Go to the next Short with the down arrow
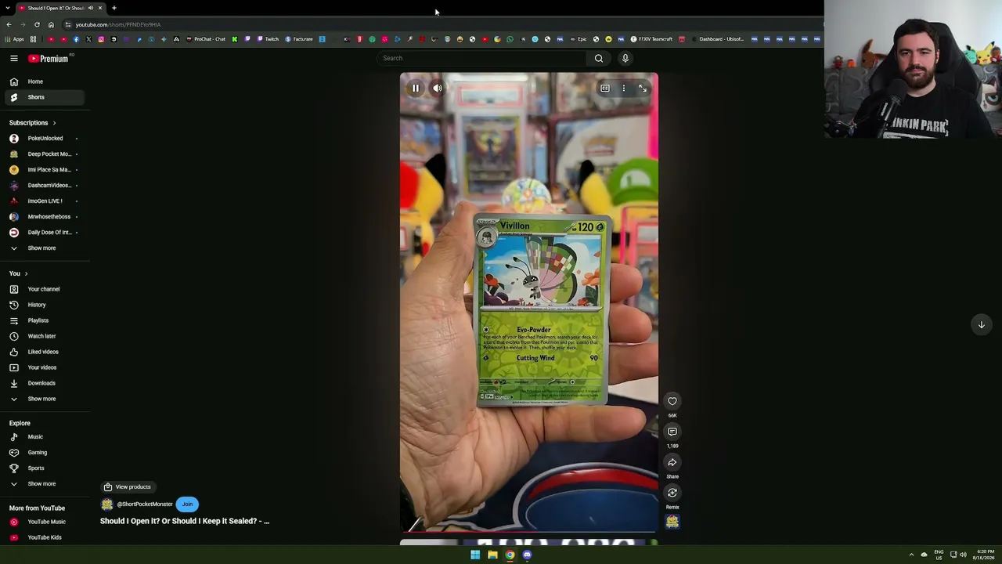The height and width of the screenshot is (564, 1002). tap(981, 324)
